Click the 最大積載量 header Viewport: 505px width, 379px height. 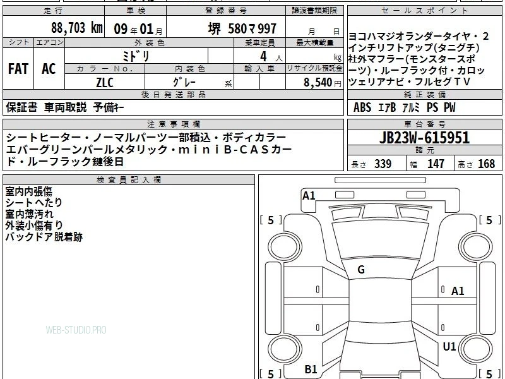point(314,42)
